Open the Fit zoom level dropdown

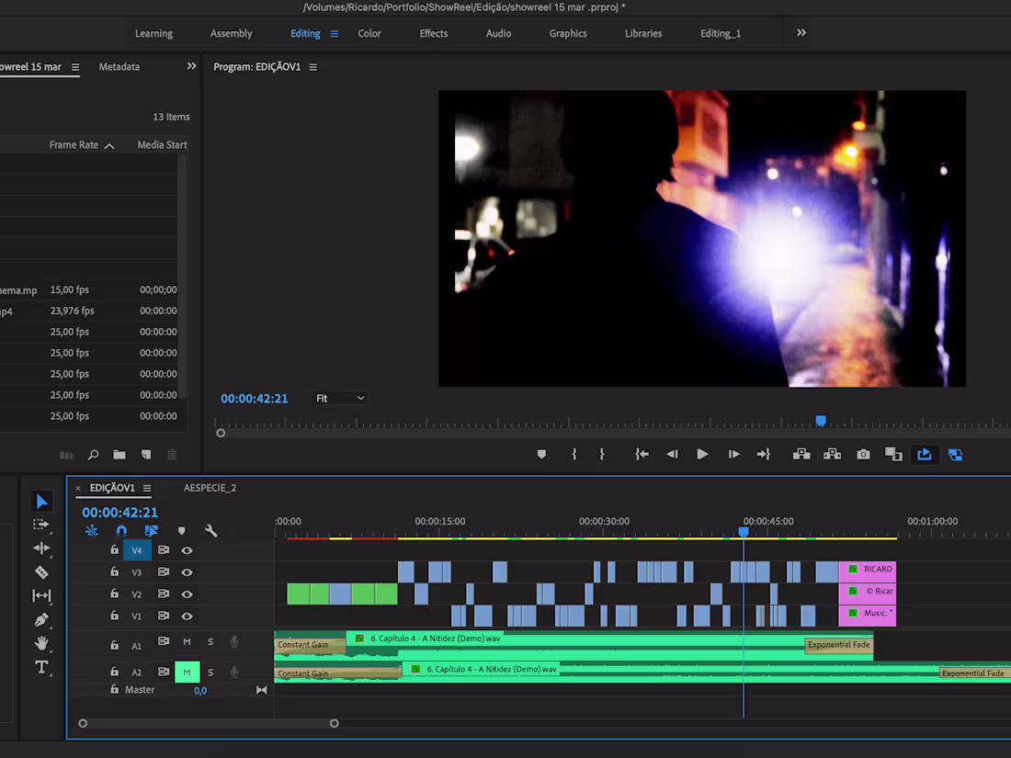click(x=340, y=398)
